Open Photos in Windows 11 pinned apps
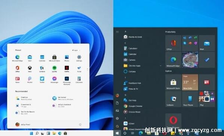The height and width of the screenshot is (136, 224). (67, 58)
